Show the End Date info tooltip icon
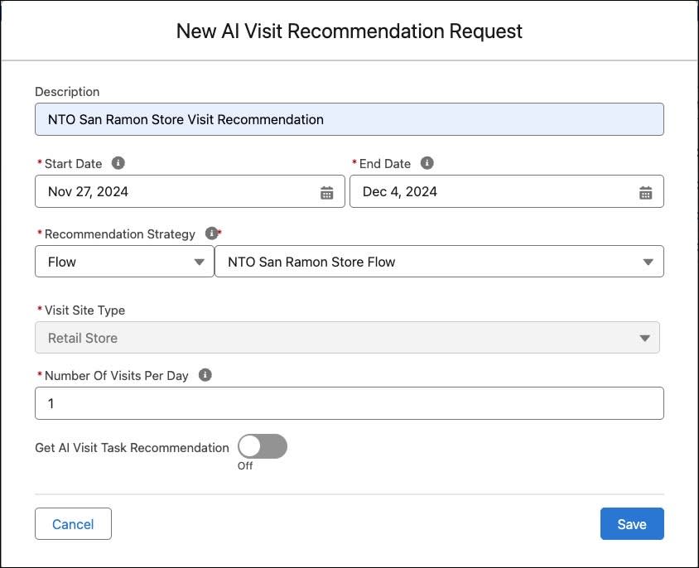This screenshot has width=699, height=568. 427,163
